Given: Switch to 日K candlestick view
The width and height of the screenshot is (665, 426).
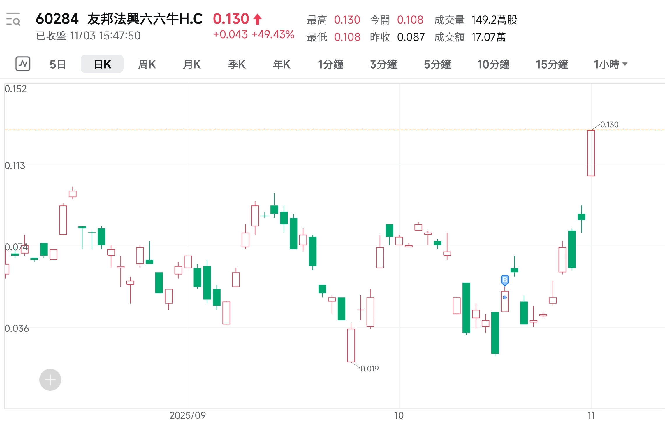Looking at the screenshot, I should (102, 64).
